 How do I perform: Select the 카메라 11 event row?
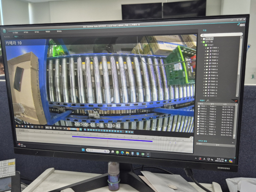point(215,126)
